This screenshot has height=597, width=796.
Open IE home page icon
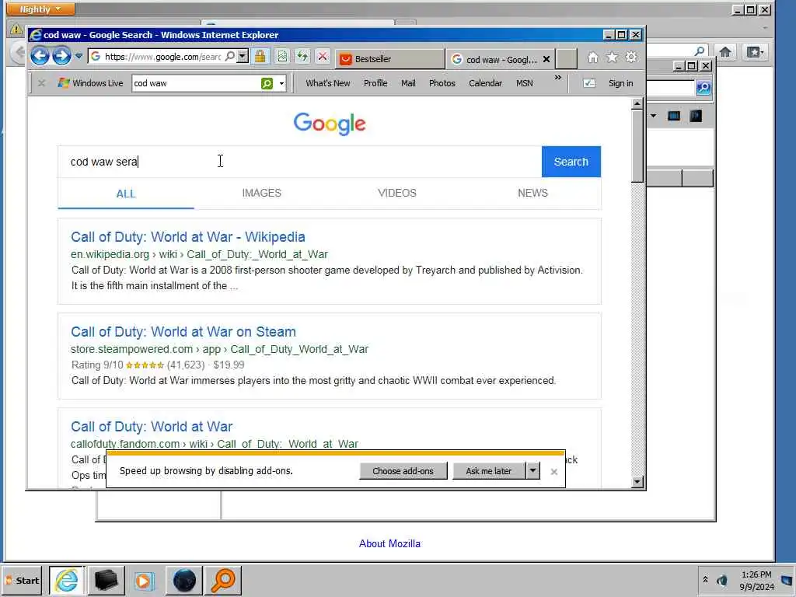click(x=593, y=58)
